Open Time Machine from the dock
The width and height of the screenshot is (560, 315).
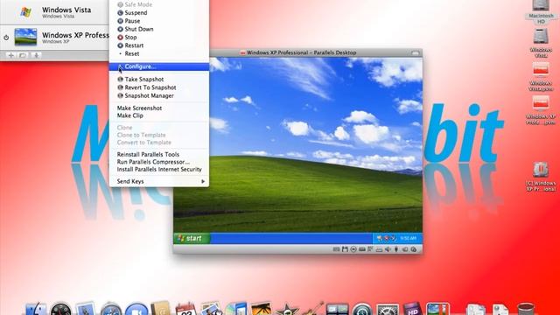click(362, 309)
